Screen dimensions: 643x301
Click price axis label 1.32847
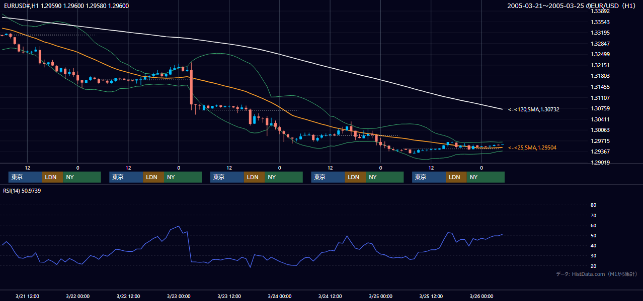tap(600, 44)
